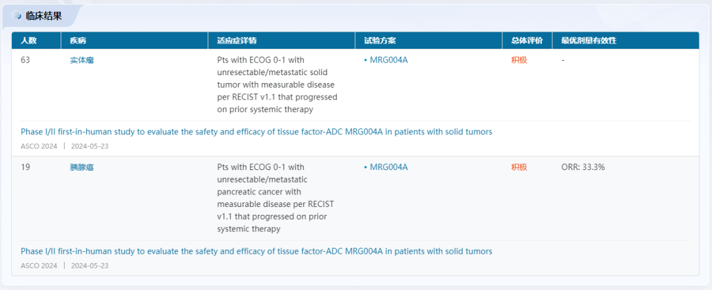
Task: Click the 试验方案 column header
Action: 380,41
